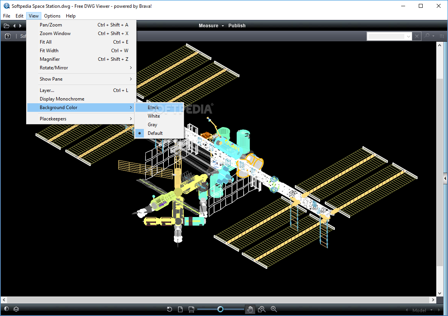Select Pan/Zoom from View menu
The image size is (448, 316).
pos(81,25)
